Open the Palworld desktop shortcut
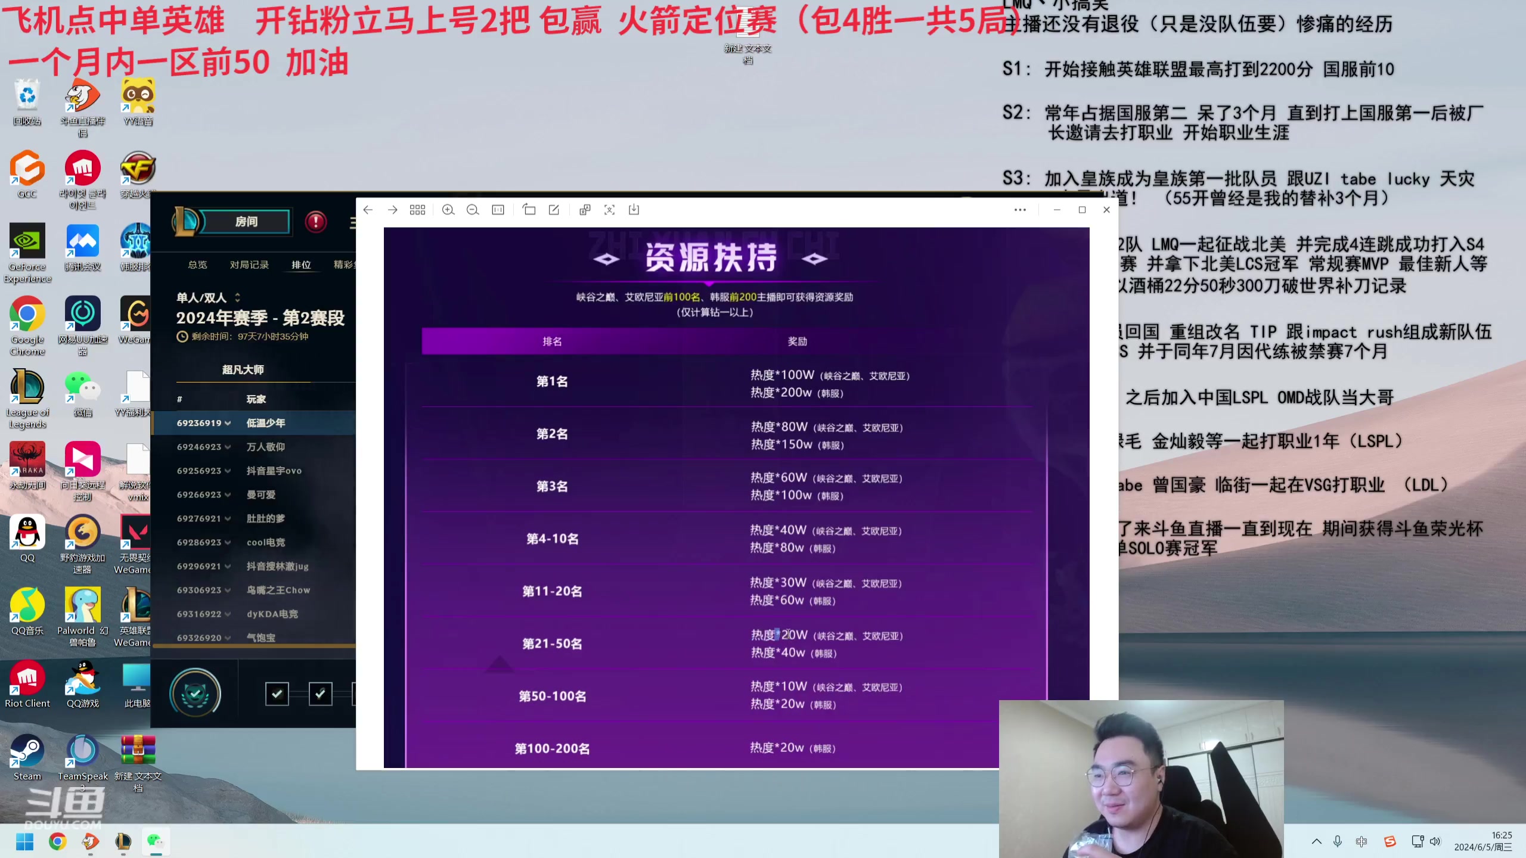Viewport: 1526px width, 858px height. [x=82, y=617]
